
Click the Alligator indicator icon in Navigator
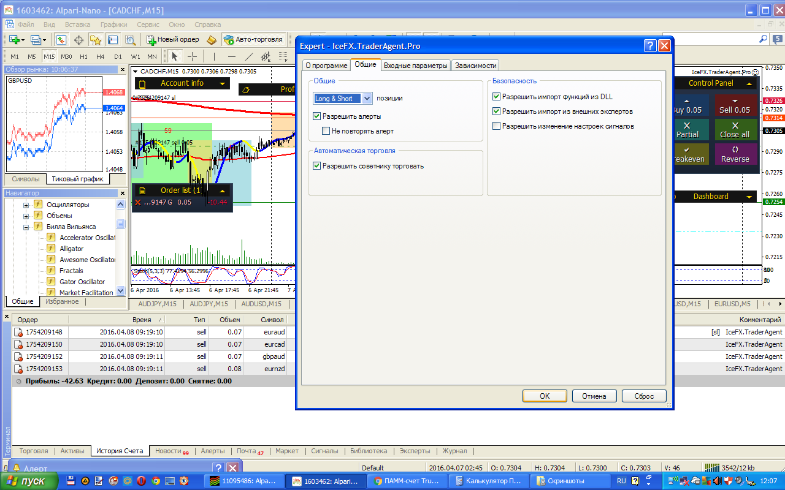pos(52,249)
